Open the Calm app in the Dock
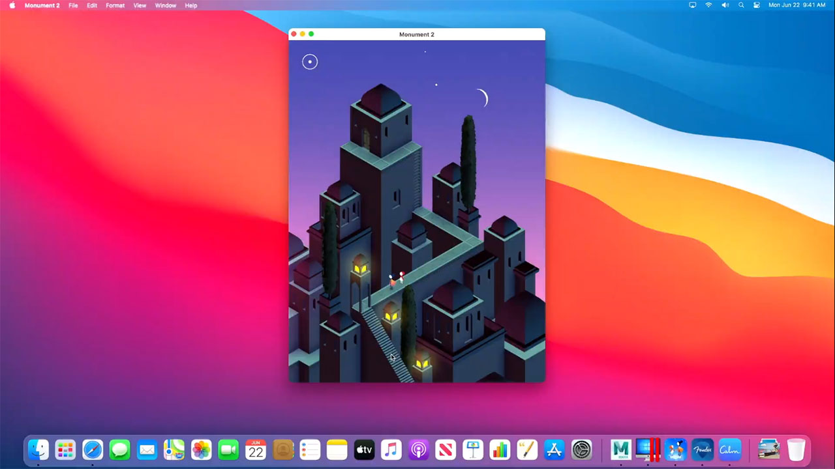Image resolution: width=835 pixels, height=469 pixels. [730, 449]
